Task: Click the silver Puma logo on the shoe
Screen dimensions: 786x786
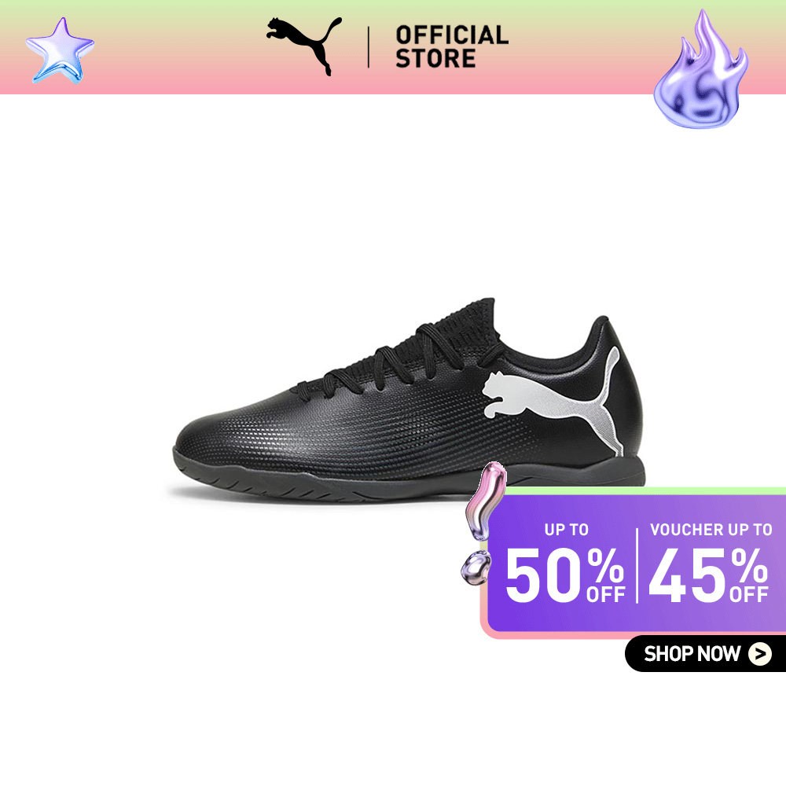Action: click(x=553, y=399)
